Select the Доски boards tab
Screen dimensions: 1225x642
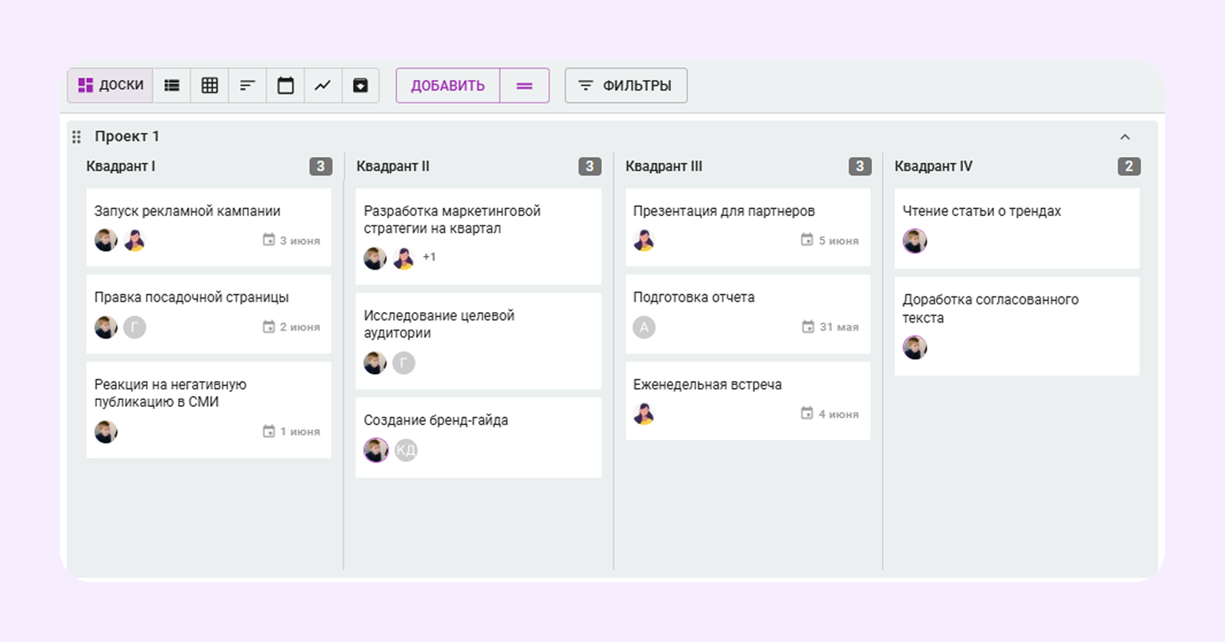[111, 86]
